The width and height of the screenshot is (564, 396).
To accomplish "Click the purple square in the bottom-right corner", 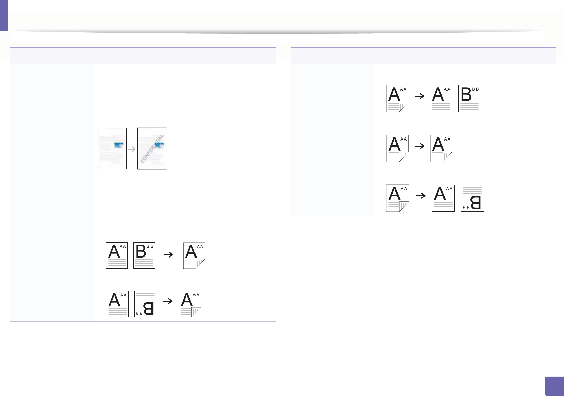I will [x=554, y=386].
